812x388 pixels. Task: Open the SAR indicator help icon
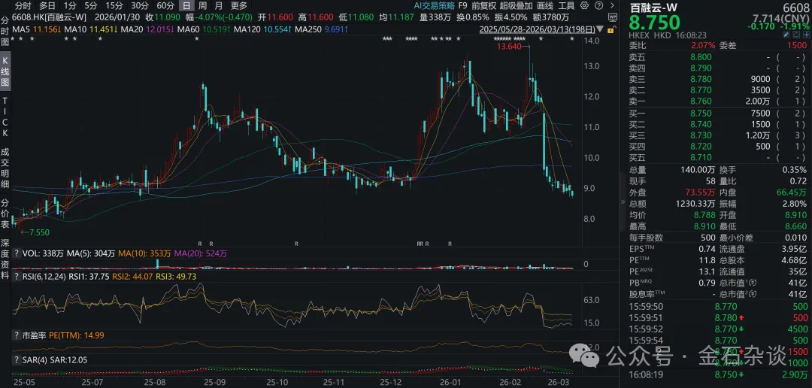[16, 359]
